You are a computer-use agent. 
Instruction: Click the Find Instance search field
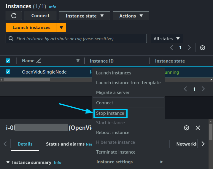pyautogui.click(x=76, y=39)
